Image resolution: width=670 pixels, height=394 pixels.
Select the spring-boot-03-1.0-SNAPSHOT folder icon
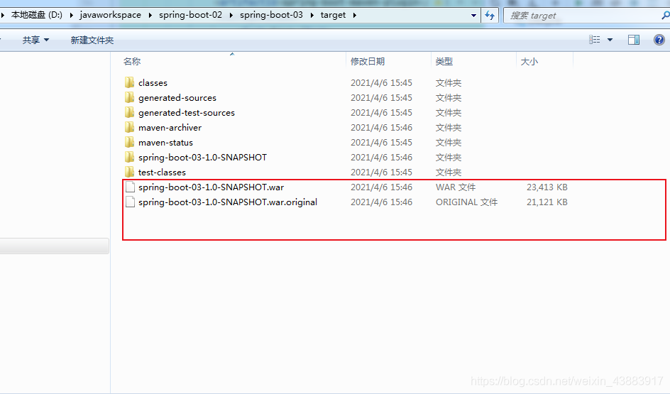coord(130,158)
